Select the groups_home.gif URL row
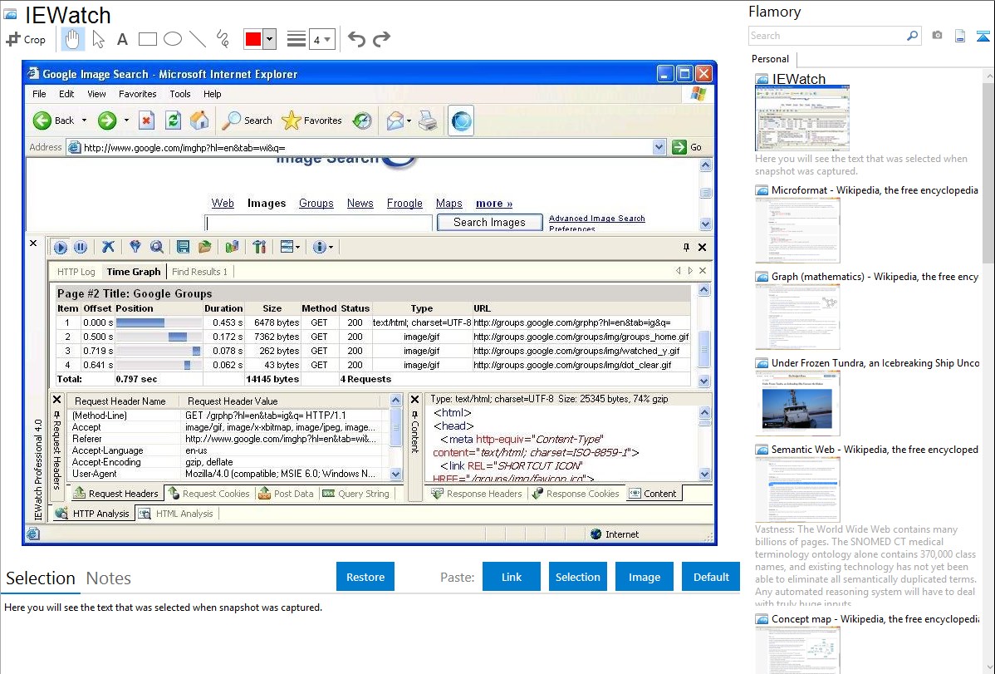 pyautogui.click(x=373, y=337)
